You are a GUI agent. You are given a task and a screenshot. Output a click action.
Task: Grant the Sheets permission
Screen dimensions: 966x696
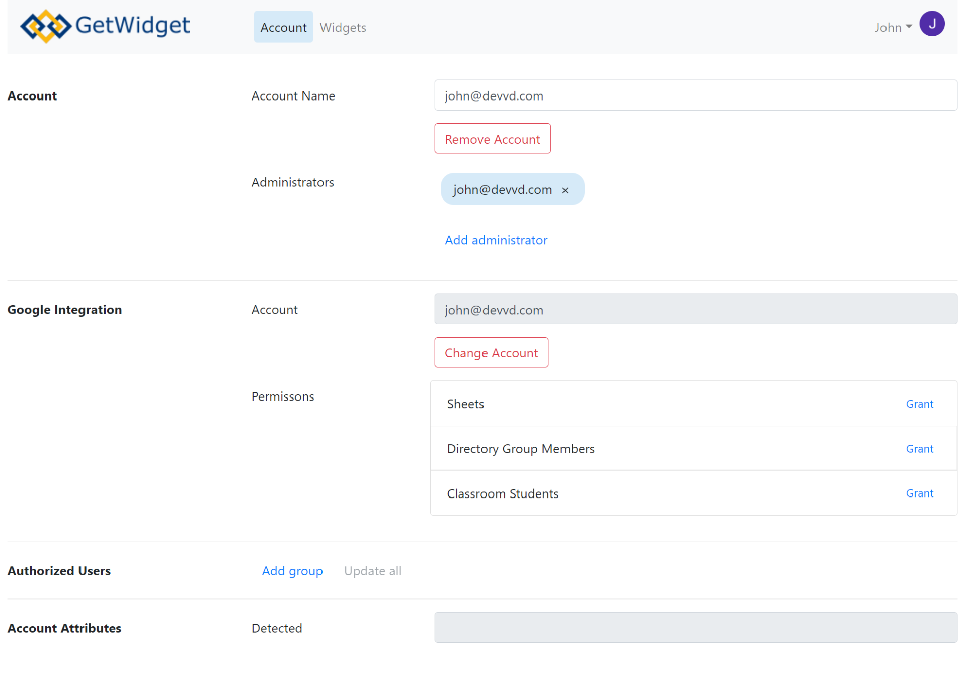[x=919, y=404]
